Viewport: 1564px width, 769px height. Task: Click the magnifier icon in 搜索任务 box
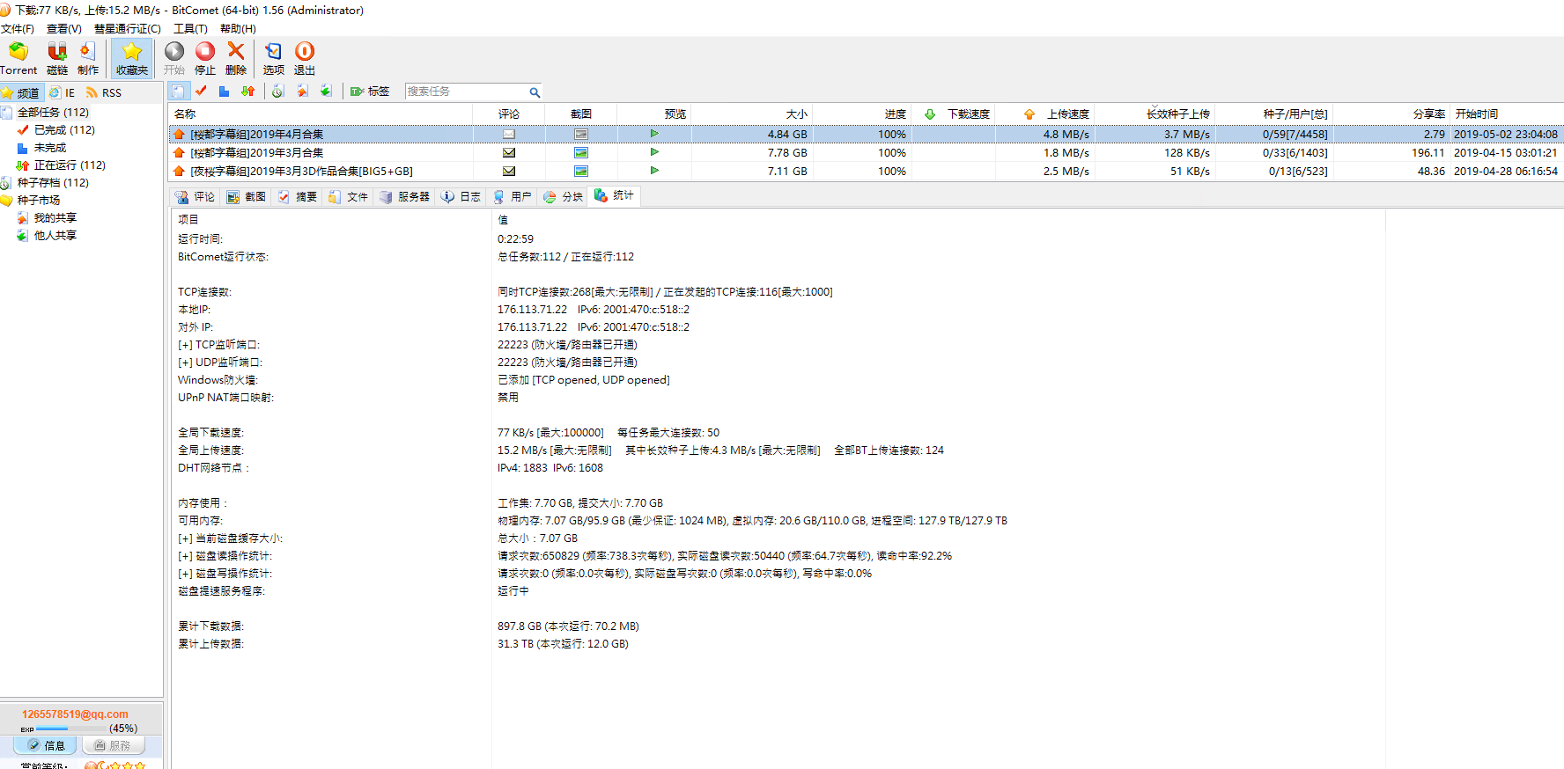534,92
